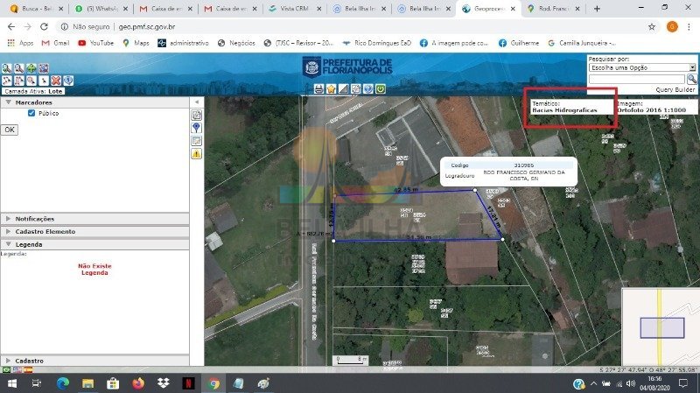Click the yellow warning triangle icon
Viewport: 700px width, 393px height.
click(x=196, y=154)
